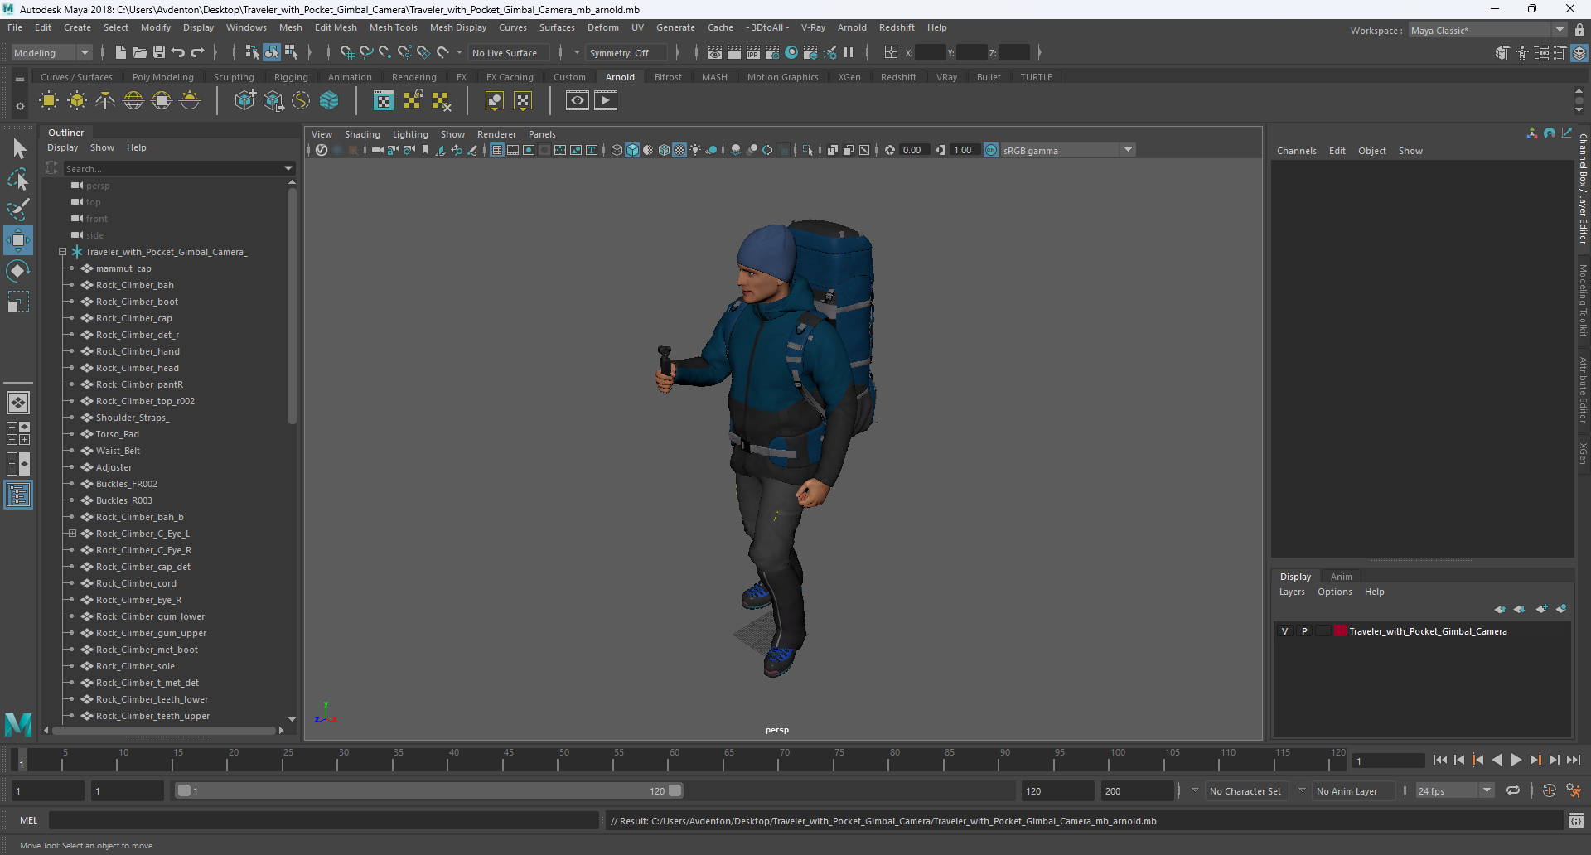The width and height of the screenshot is (1591, 855).
Task: Click the Traveler layer red color swatch
Action: click(x=1340, y=631)
